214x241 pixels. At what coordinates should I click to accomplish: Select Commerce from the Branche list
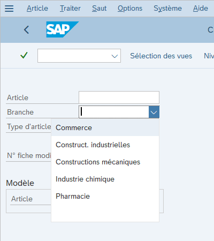(x=105, y=127)
